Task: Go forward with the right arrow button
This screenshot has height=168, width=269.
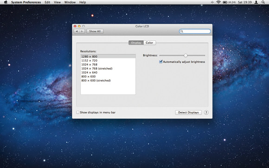Action: coord(82,31)
